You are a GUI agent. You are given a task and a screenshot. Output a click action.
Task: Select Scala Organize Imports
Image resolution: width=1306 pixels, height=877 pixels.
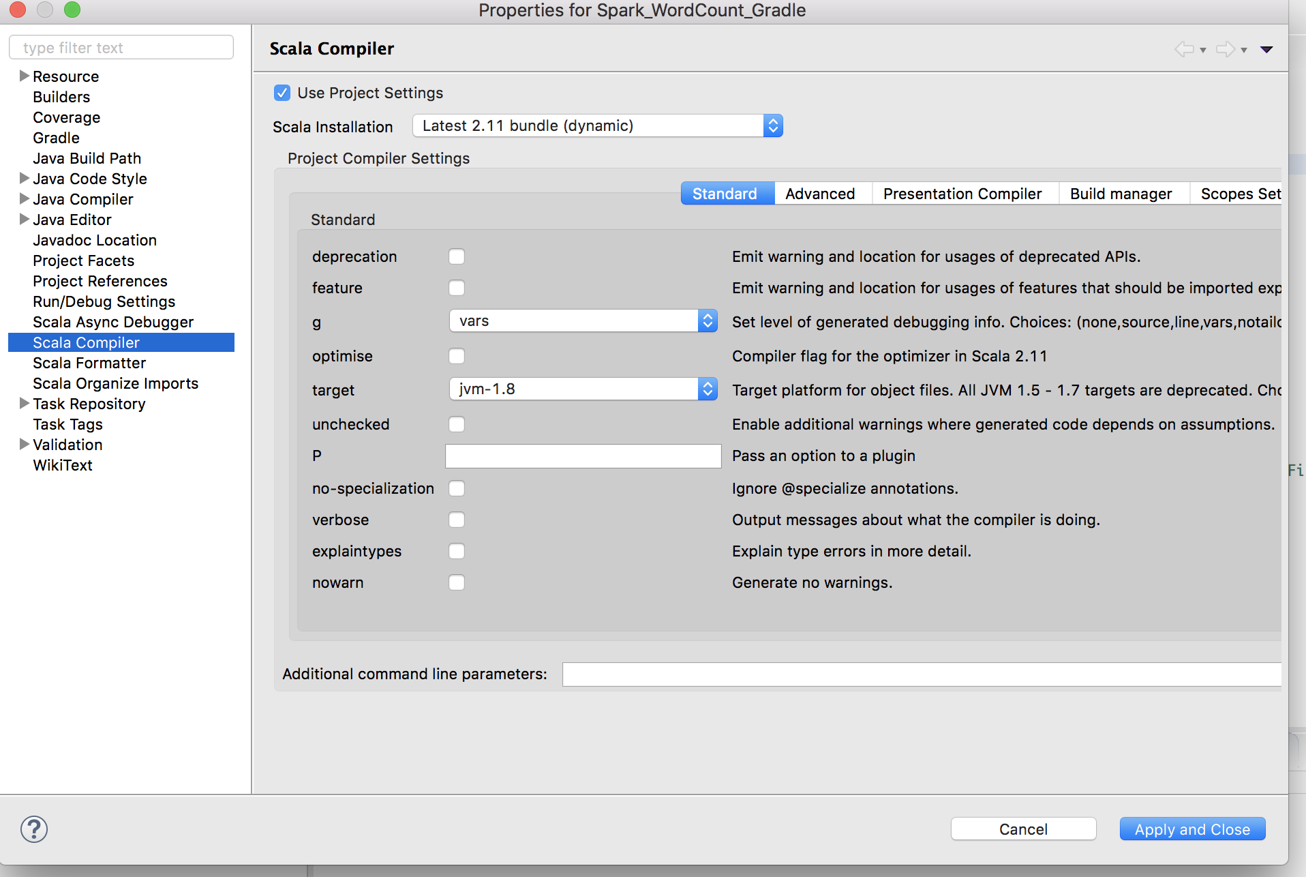pos(116,383)
